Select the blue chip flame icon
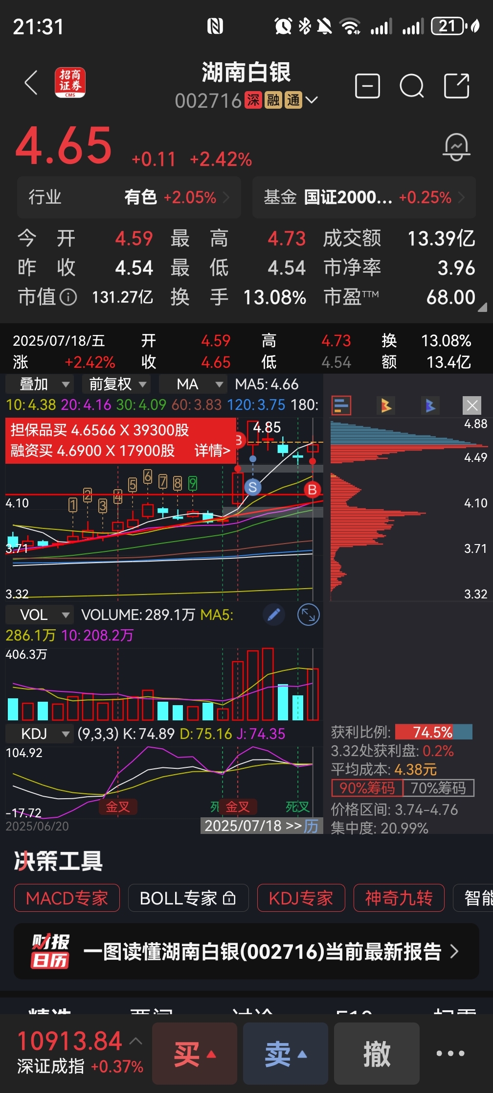Viewport: 493px width, 1093px height. click(x=430, y=405)
